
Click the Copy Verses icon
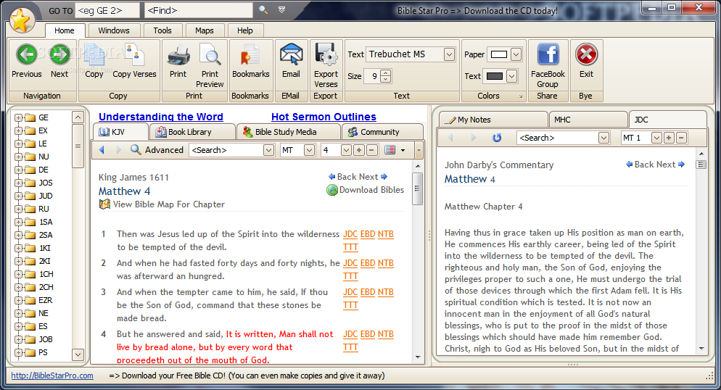pyautogui.click(x=134, y=54)
